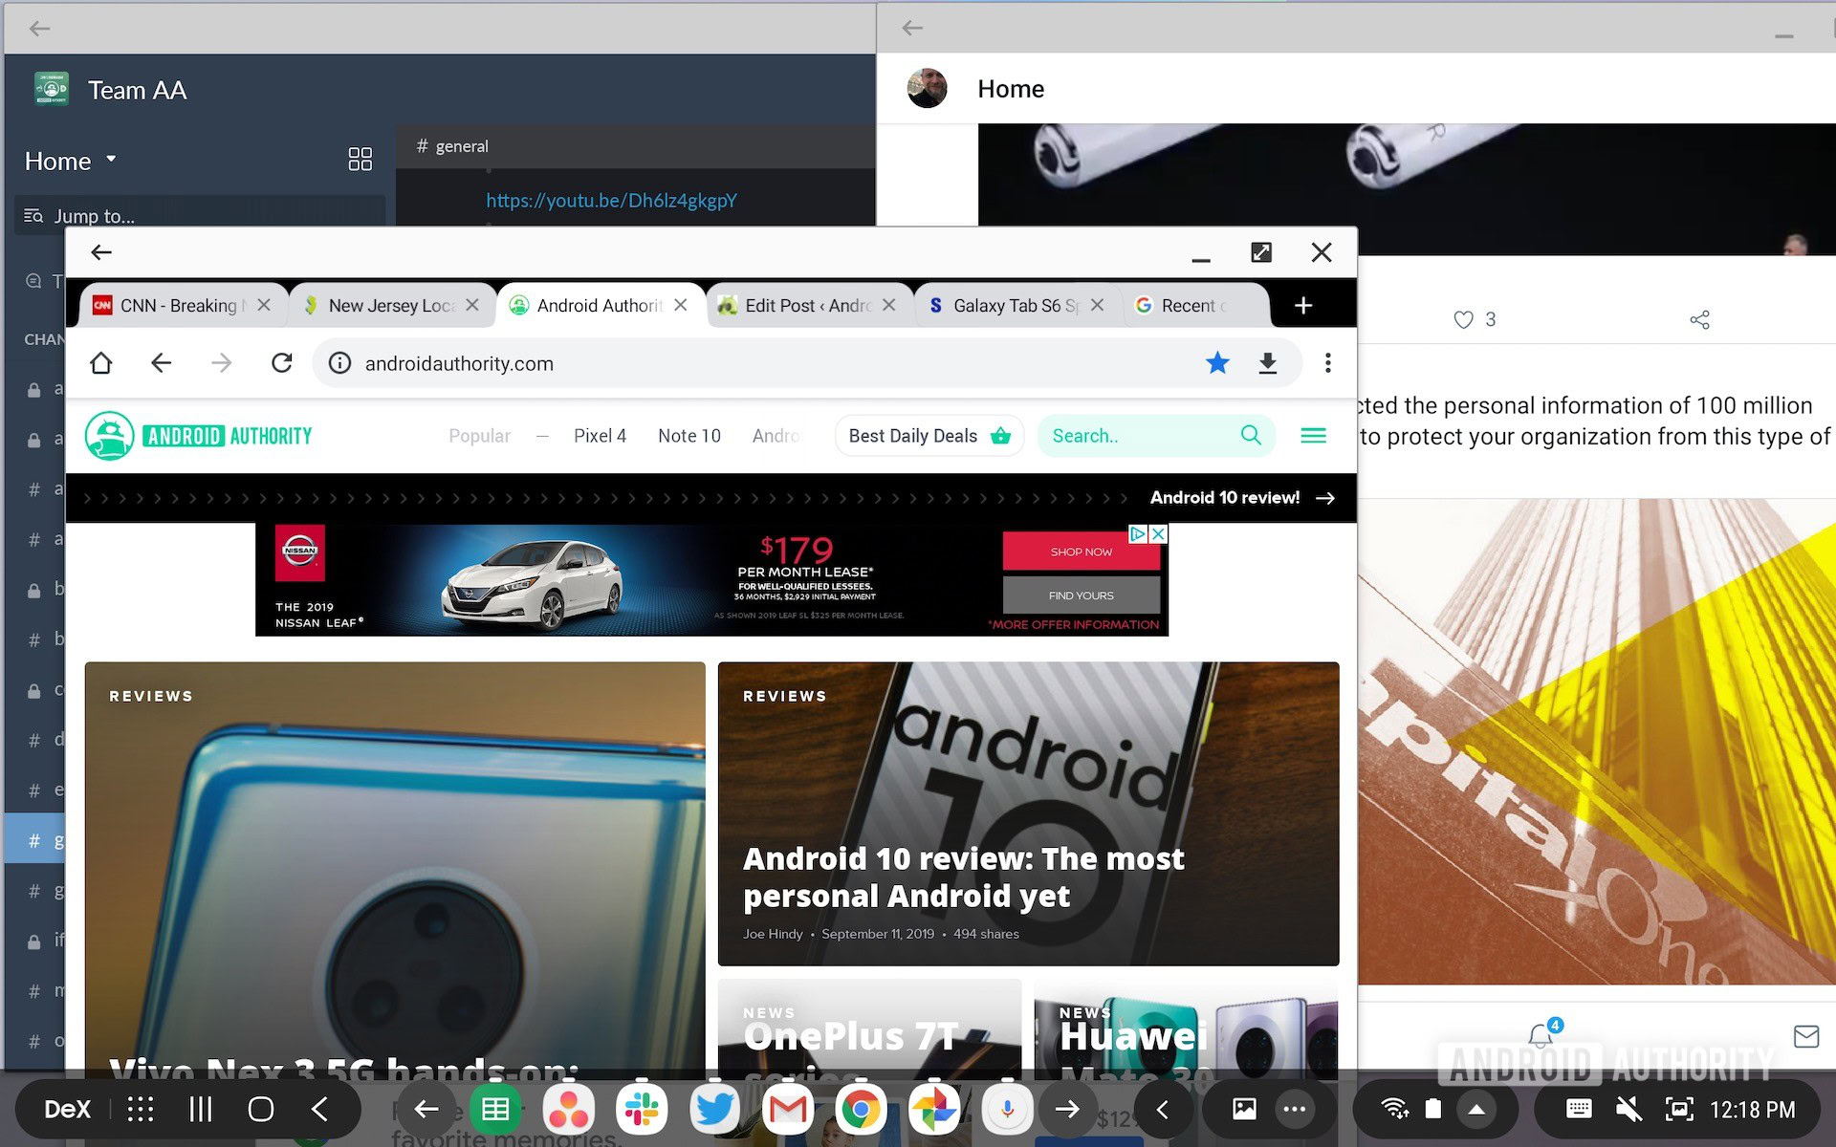This screenshot has width=1836, height=1147.
Task: Open the youtu.be link in general channel
Action: point(611,201)
